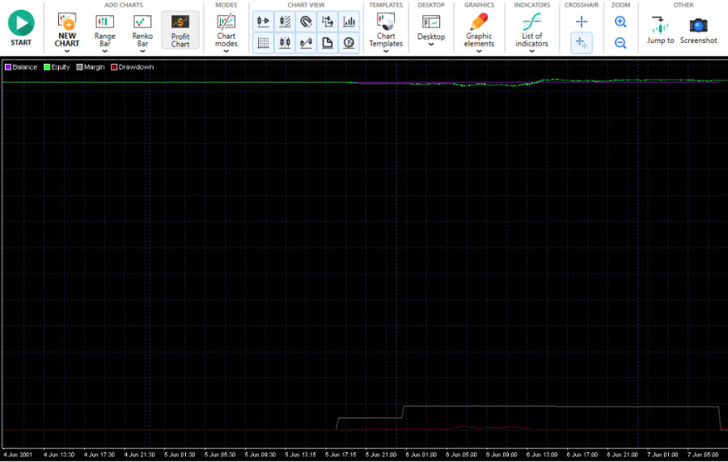
Task: Click the '7 Jun 01:00' time axis label
Action: pos(662,455)
